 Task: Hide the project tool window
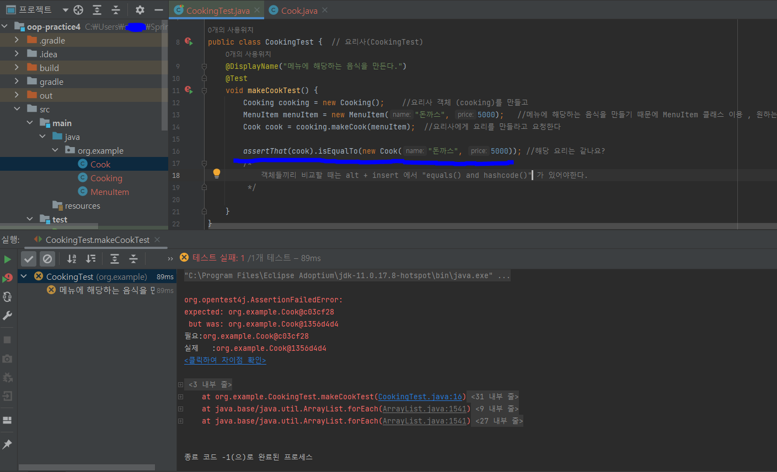[158, 10]
